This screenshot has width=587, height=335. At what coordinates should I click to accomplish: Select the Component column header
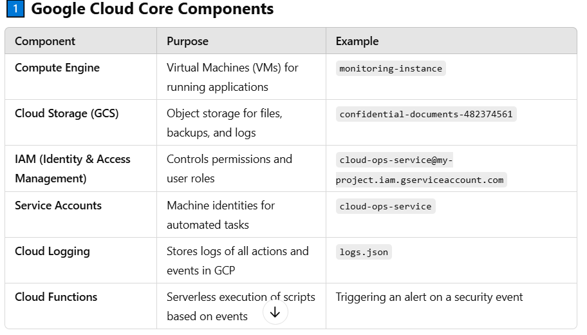pos(45,41)
